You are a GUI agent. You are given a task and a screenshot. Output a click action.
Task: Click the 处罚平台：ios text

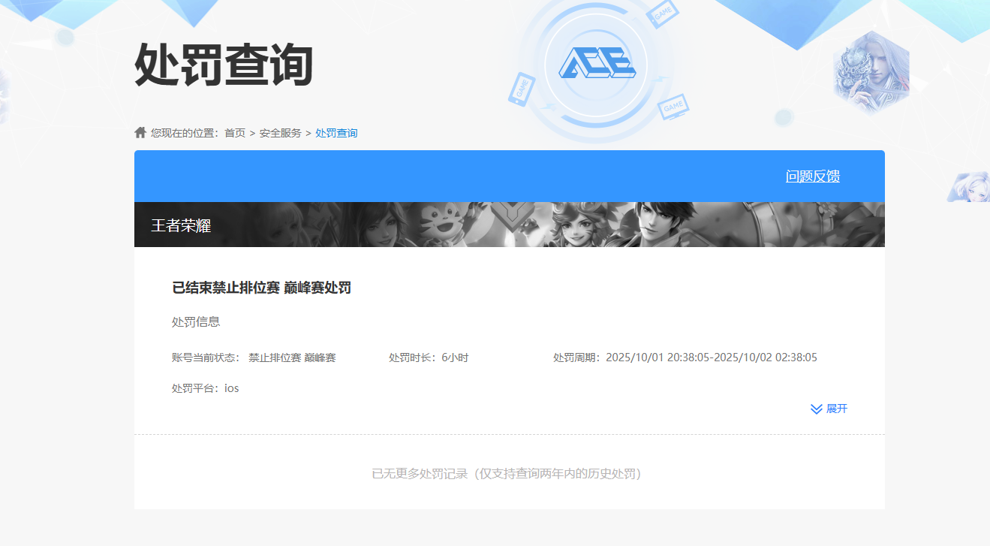(206, 388)
